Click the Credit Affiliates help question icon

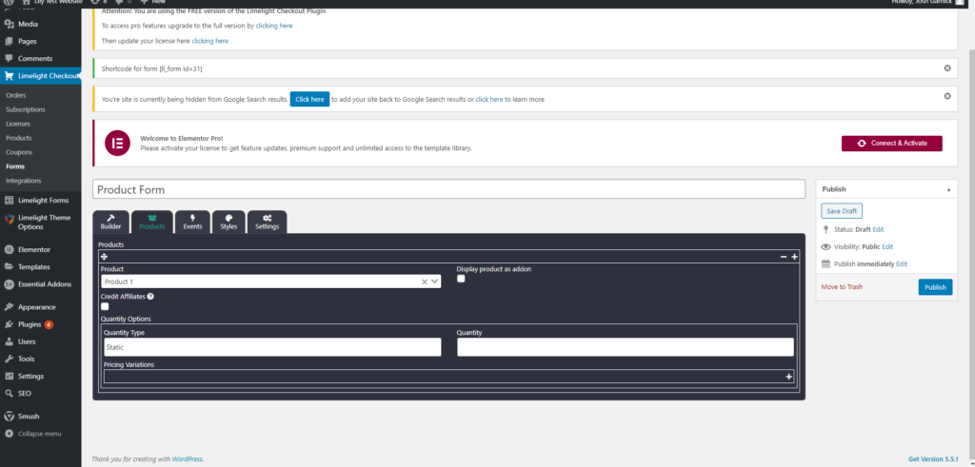tap(150, 296)
